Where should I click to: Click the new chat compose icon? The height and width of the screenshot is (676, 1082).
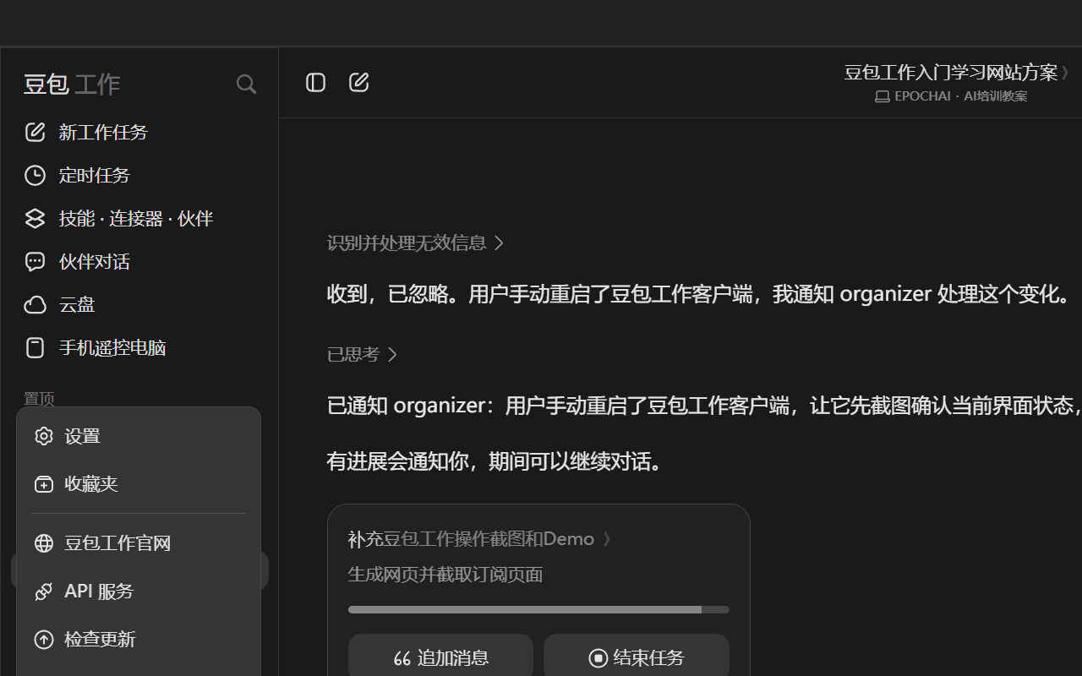tap(359, 82)
